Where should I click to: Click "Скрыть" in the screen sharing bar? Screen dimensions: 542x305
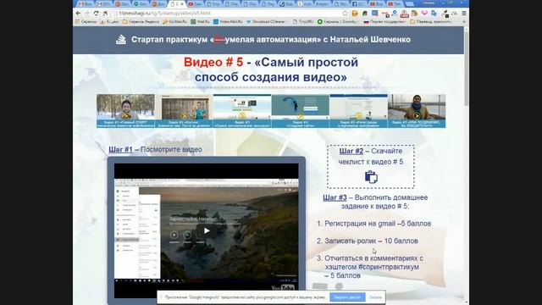375,297
